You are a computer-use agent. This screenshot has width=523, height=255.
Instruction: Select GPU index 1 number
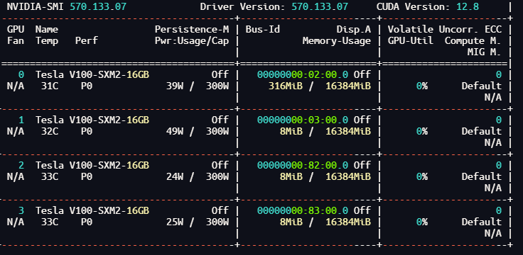click(21, 120)
